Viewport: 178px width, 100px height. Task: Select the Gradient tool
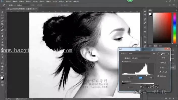pyautogui.click(x=2, y=45)
